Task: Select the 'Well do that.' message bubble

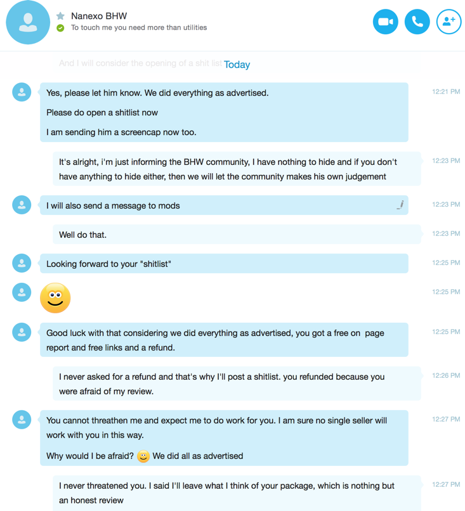Action: tap(237, 235)
